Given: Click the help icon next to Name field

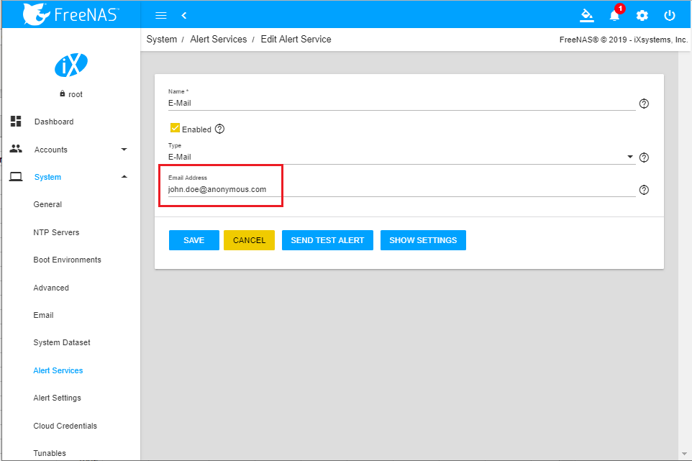Looking at the screenshot, I should (x=644, y=104).
